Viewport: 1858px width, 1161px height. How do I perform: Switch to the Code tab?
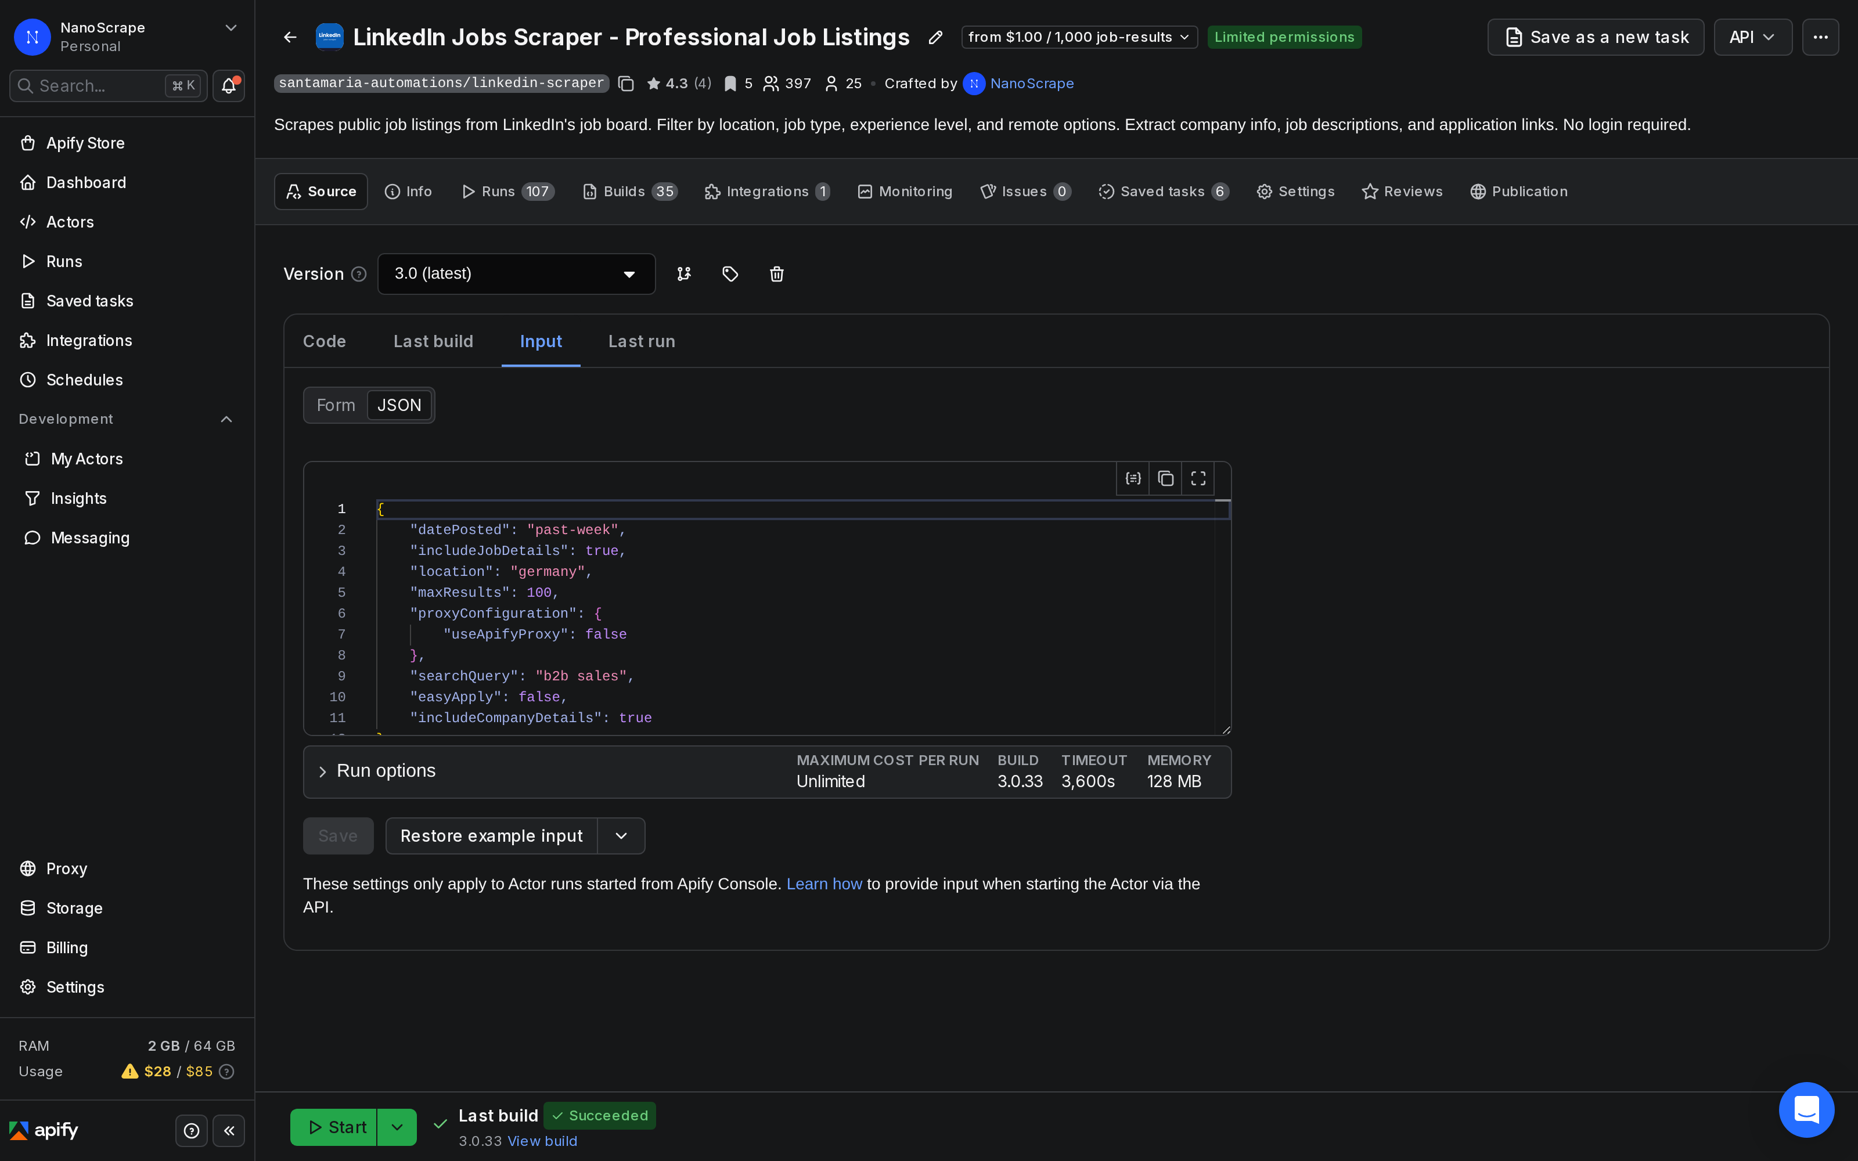(324, 341)
